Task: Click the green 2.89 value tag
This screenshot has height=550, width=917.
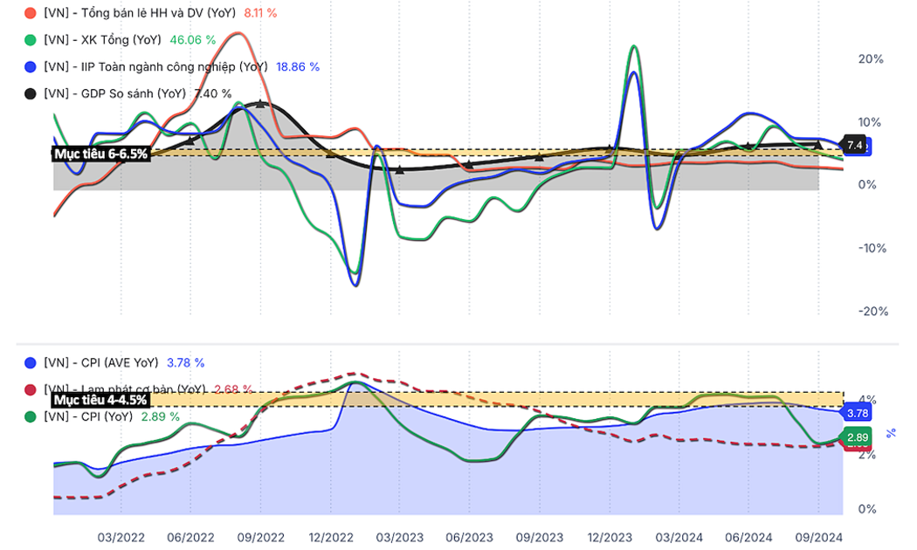Action: click(x=857, y=437)
